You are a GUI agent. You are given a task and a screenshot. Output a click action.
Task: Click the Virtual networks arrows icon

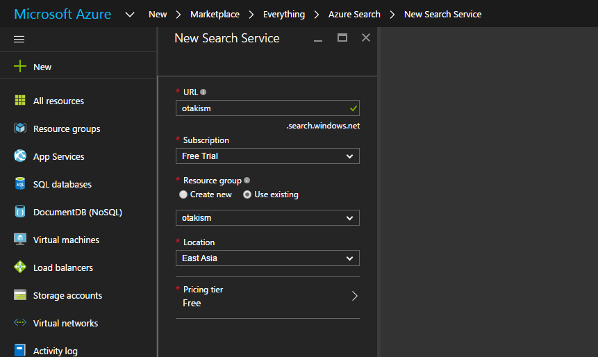click(20, 323)
